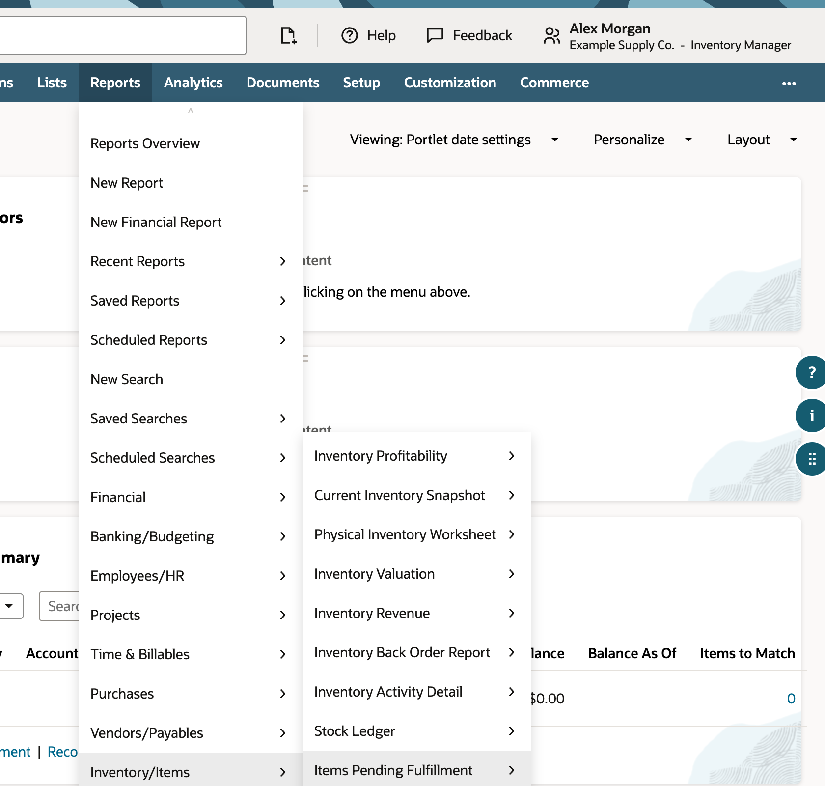
Task: Expand the Saved Reports submenu
Action: point(191,301)
